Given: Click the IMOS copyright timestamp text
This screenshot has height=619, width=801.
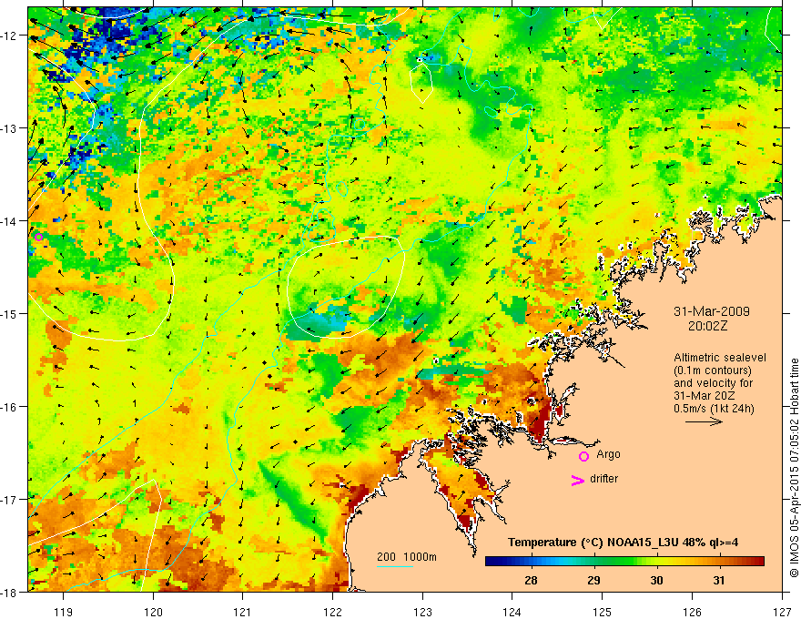Looking at the screenshot, I should click(x=795, y=468).
